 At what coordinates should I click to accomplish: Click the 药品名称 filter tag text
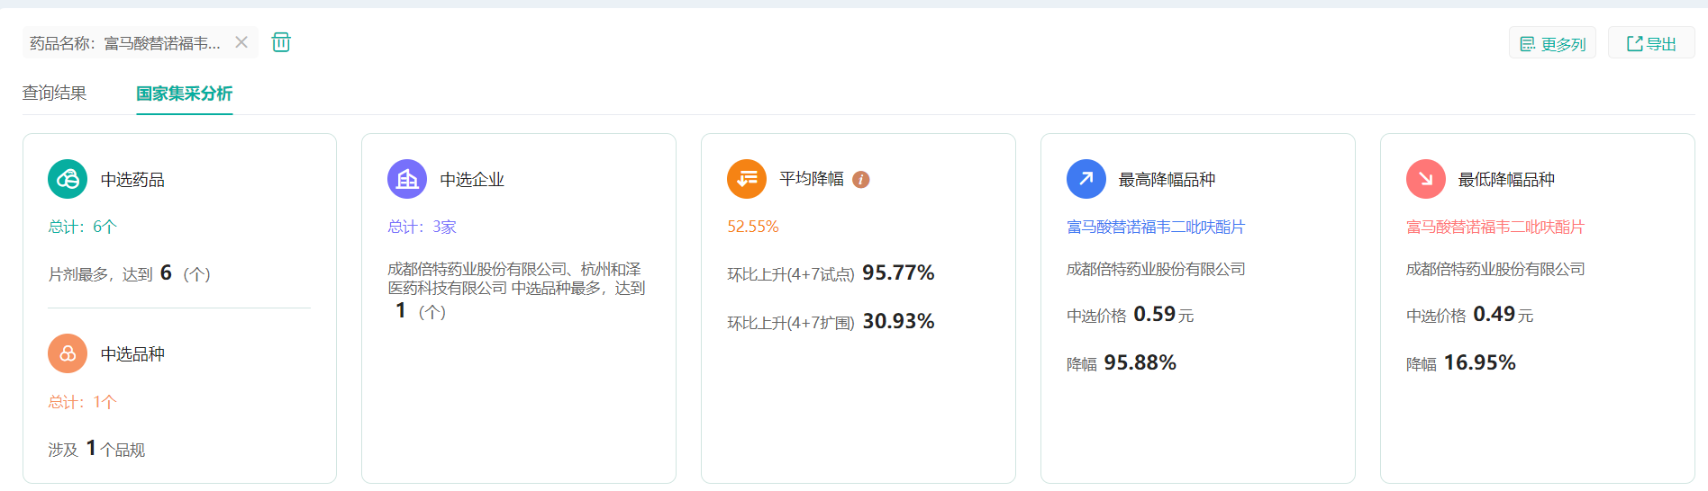[x=125, y=43]
